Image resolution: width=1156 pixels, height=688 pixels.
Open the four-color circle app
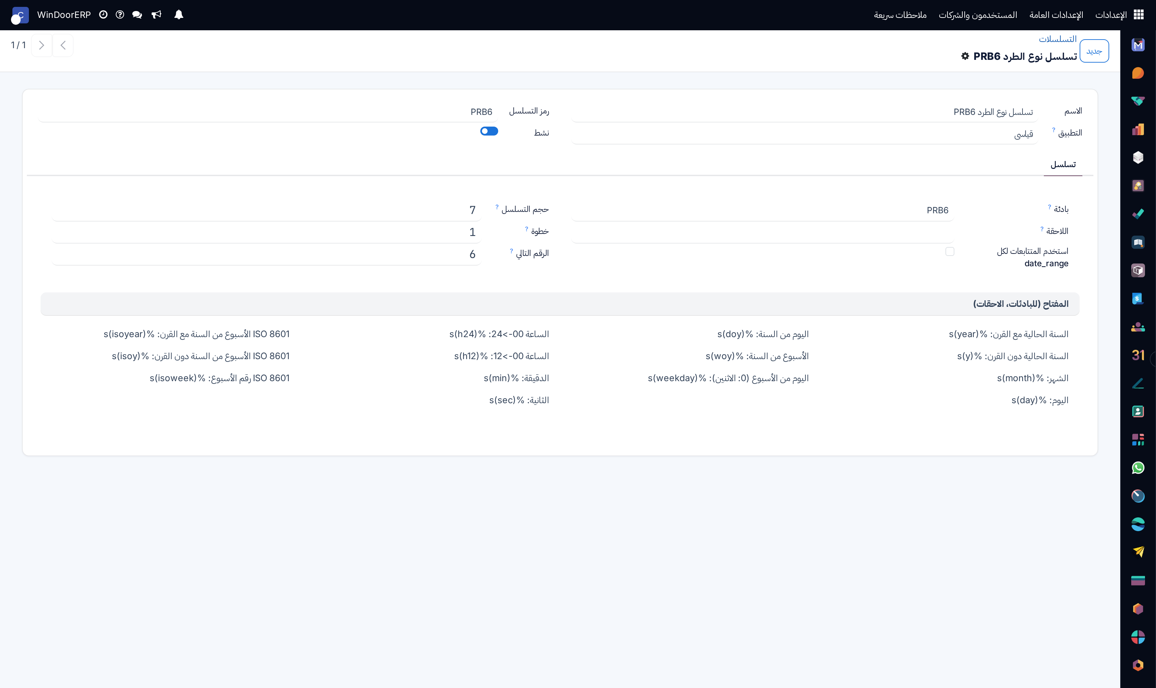click(1138, 637)
